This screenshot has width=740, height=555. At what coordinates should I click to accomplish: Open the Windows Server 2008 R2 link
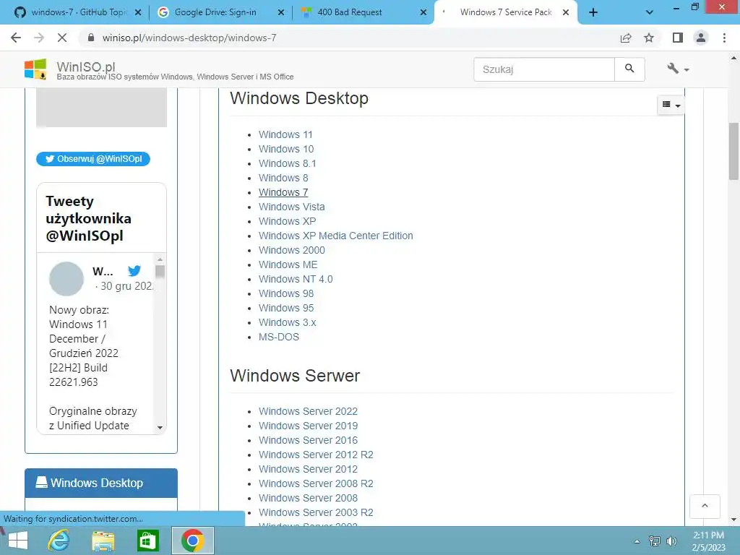pyautogui.click(x=316, y=483)
